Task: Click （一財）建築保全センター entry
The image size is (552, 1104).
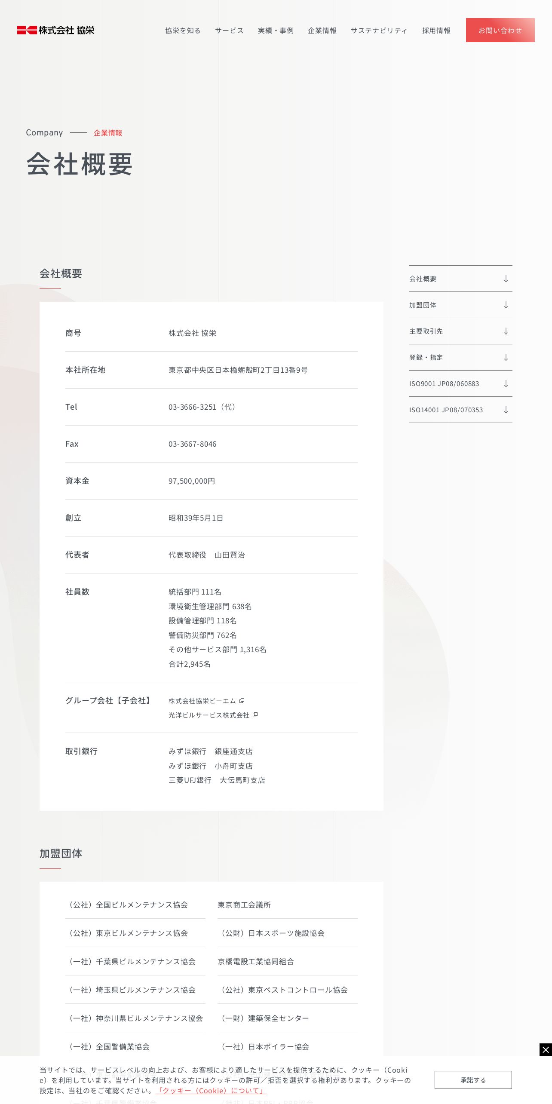Action: pyautogui.click(x=264, y=1018)
